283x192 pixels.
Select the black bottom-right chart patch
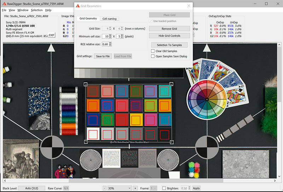165,135
